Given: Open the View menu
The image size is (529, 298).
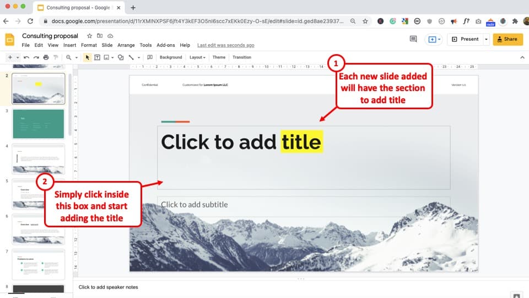Looking at the screenshot, I should tap(53, 45).
